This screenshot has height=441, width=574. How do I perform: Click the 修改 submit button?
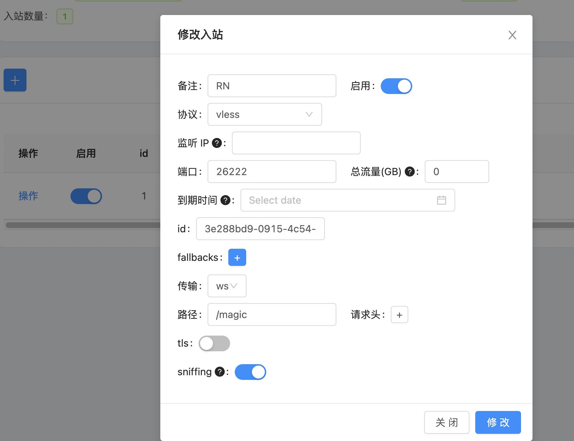pyautogui.click(x=498, y=422)
